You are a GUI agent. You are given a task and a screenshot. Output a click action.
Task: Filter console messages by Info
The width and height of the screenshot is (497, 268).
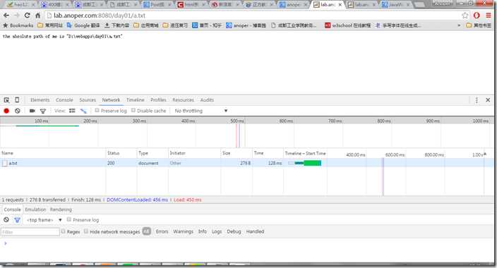tap(203, 231)
